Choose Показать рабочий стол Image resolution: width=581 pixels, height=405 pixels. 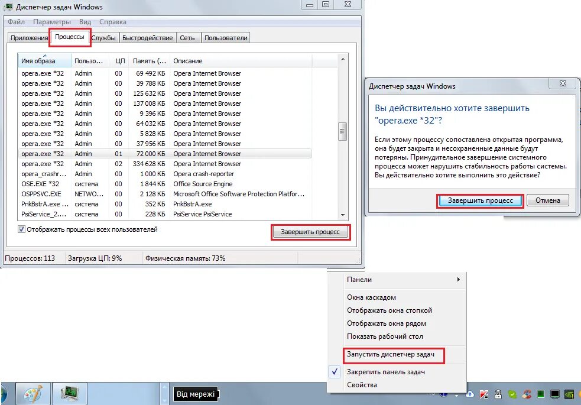tap(385, 336)
